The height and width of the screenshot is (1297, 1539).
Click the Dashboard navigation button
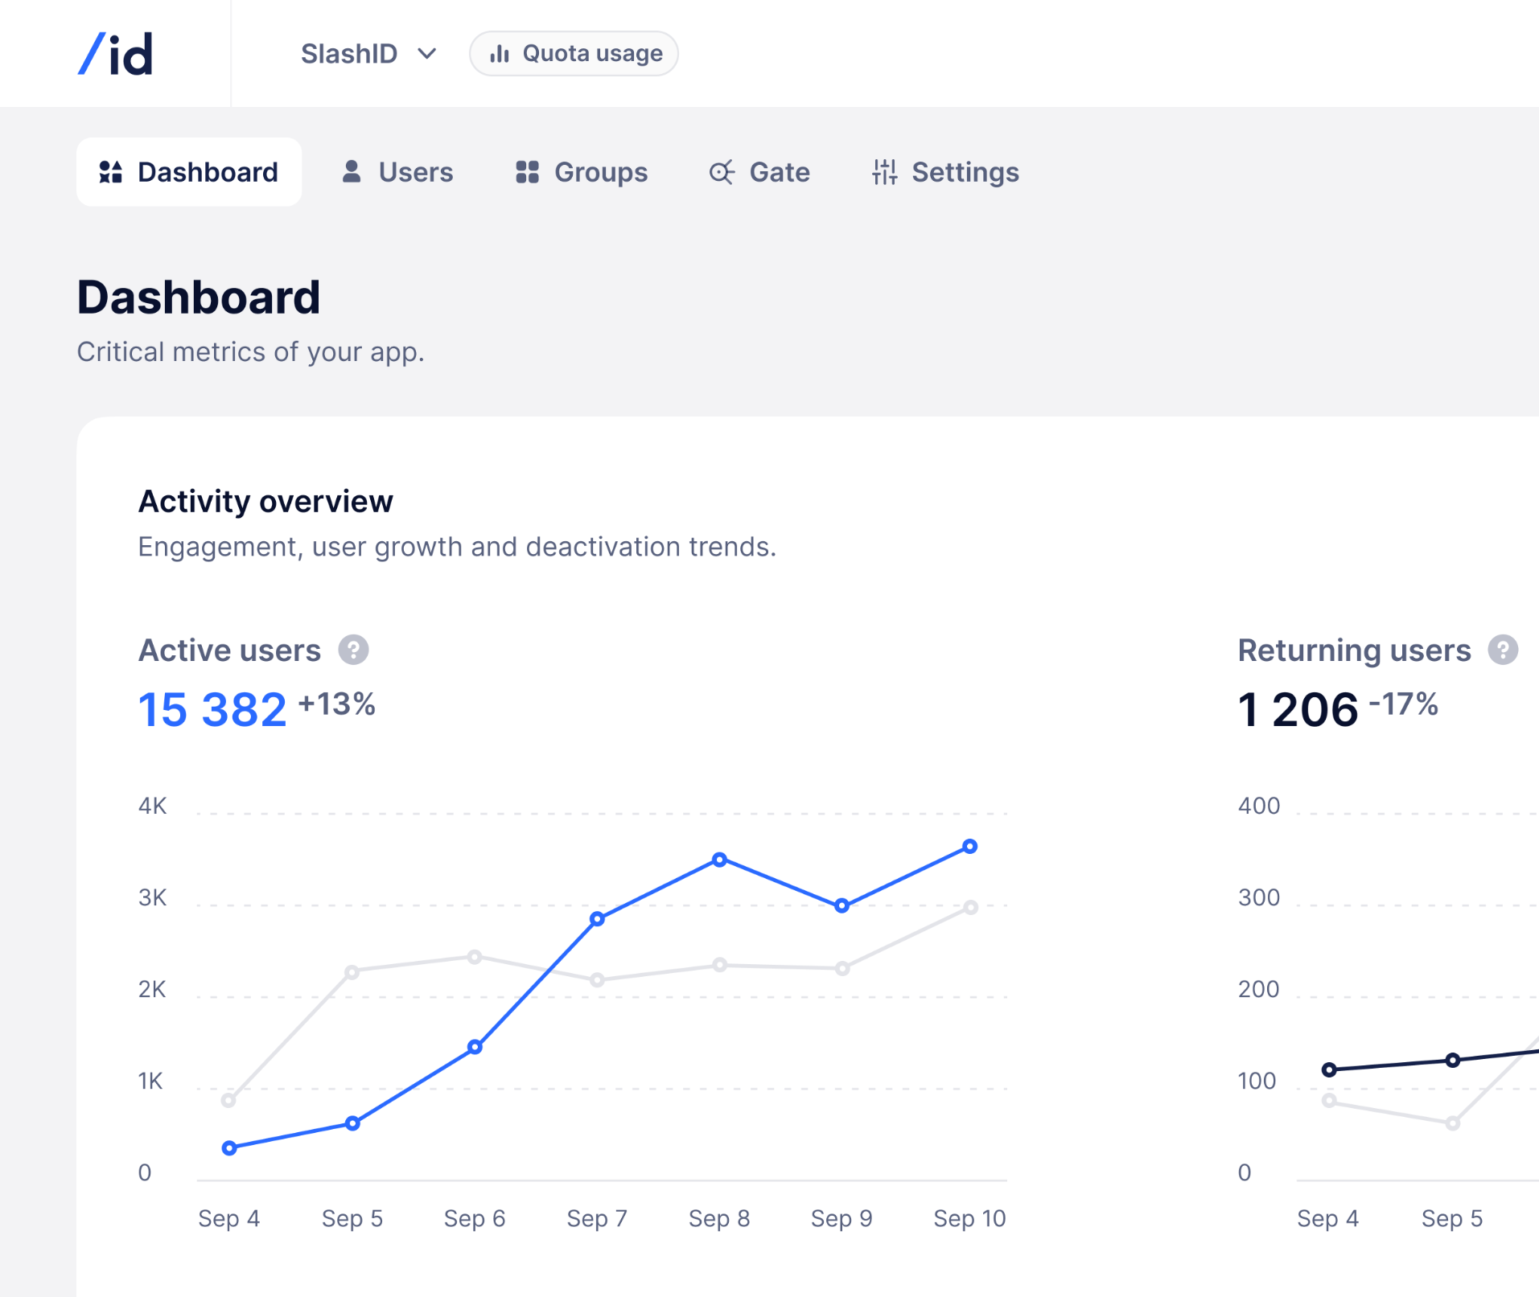(189, 170)
